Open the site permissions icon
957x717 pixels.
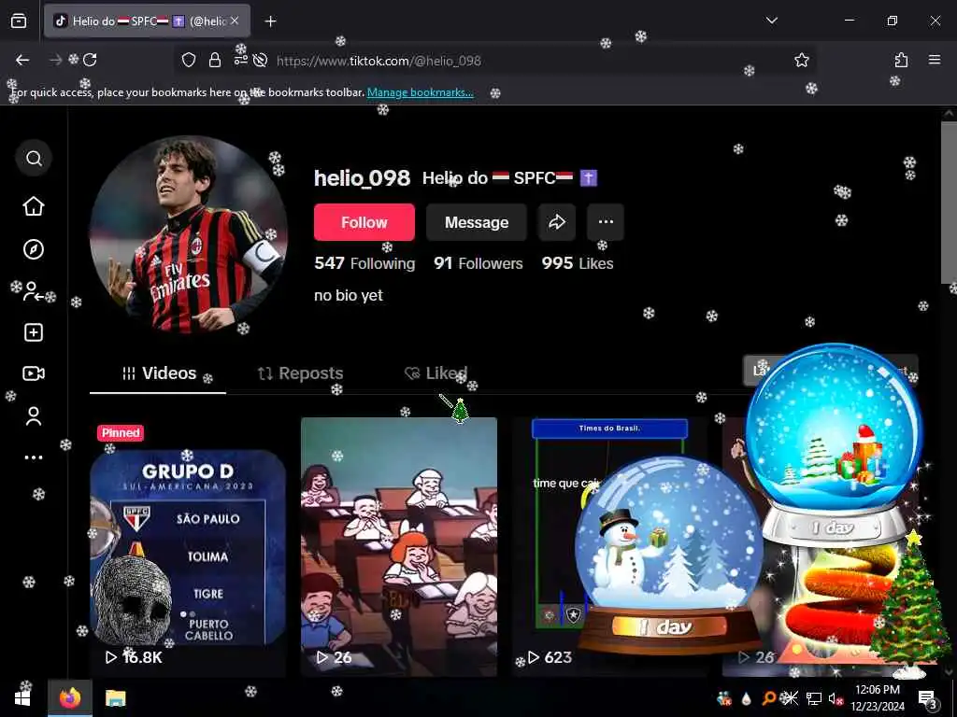click(240, 60)
